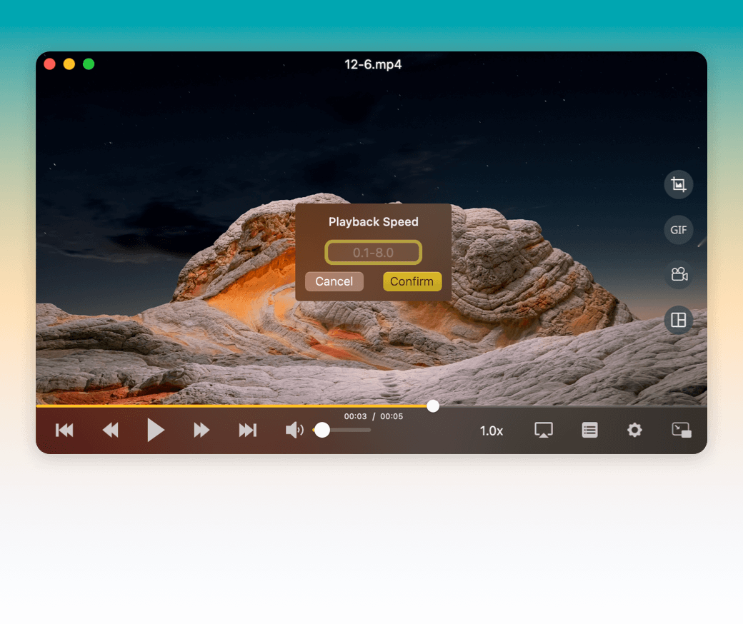Cancel the Playback Speed dialog
The width and height of the screenshot is (743, 624).
coord(334,281)
